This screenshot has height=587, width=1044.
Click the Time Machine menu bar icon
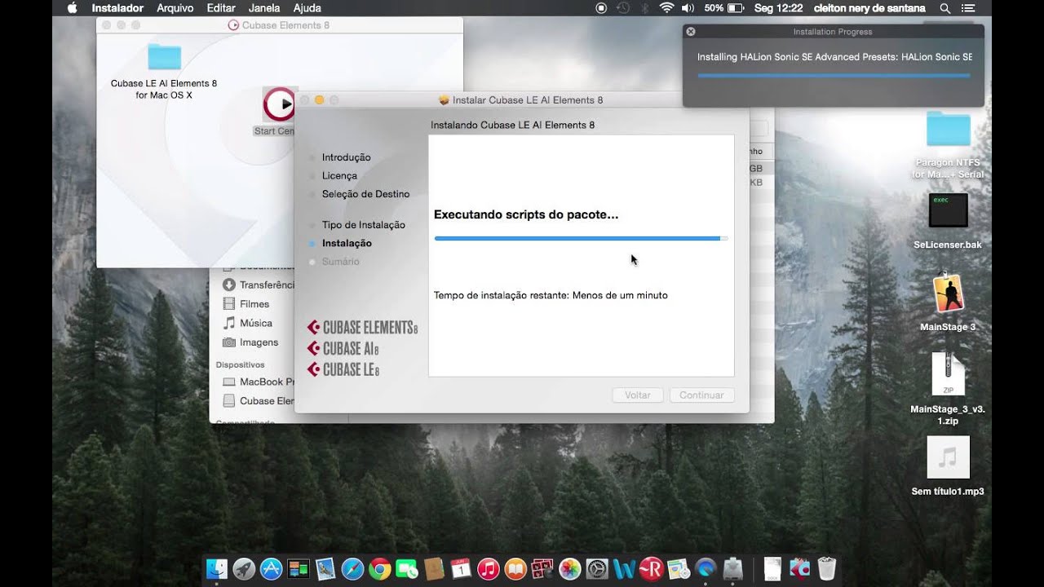click(623, 8)
